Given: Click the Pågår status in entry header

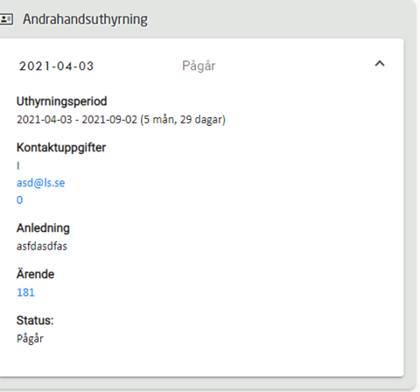Looking at the screenshot, I should [199, 66].
